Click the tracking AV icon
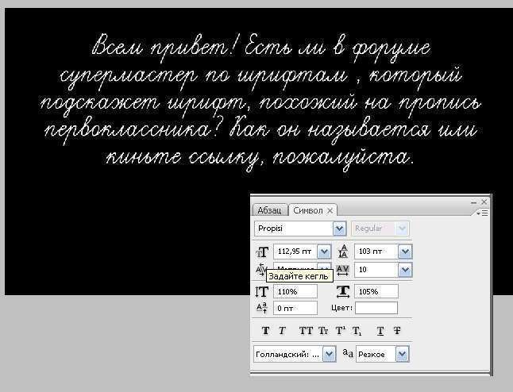The width and height of the screenshot is (513, 392). coord(342,270)
